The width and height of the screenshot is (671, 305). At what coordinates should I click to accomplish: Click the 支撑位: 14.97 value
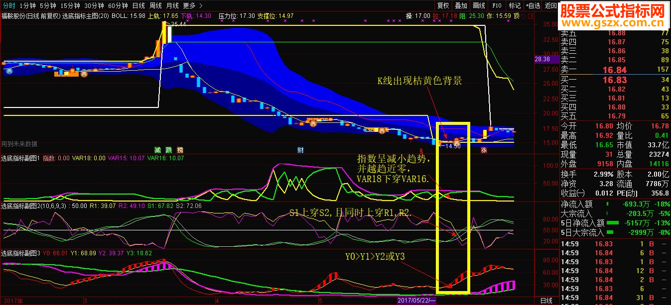tap(275, 16)
